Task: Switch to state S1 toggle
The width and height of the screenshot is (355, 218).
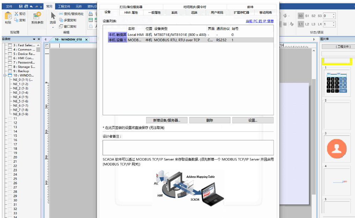Action: (307, 16)
